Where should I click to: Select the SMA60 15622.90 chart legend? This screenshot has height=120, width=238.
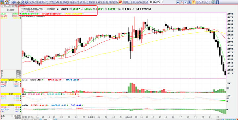pyautogui.click(x=74, y=14)
